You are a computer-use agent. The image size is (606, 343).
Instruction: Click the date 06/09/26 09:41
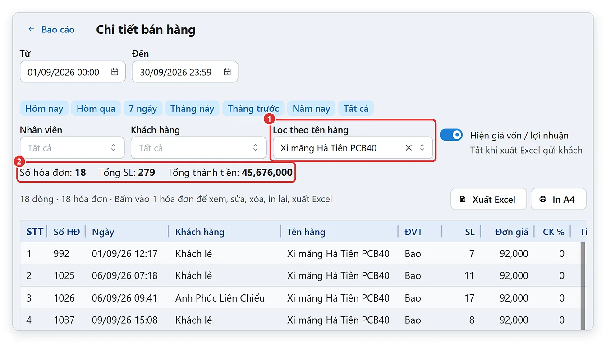125,298
